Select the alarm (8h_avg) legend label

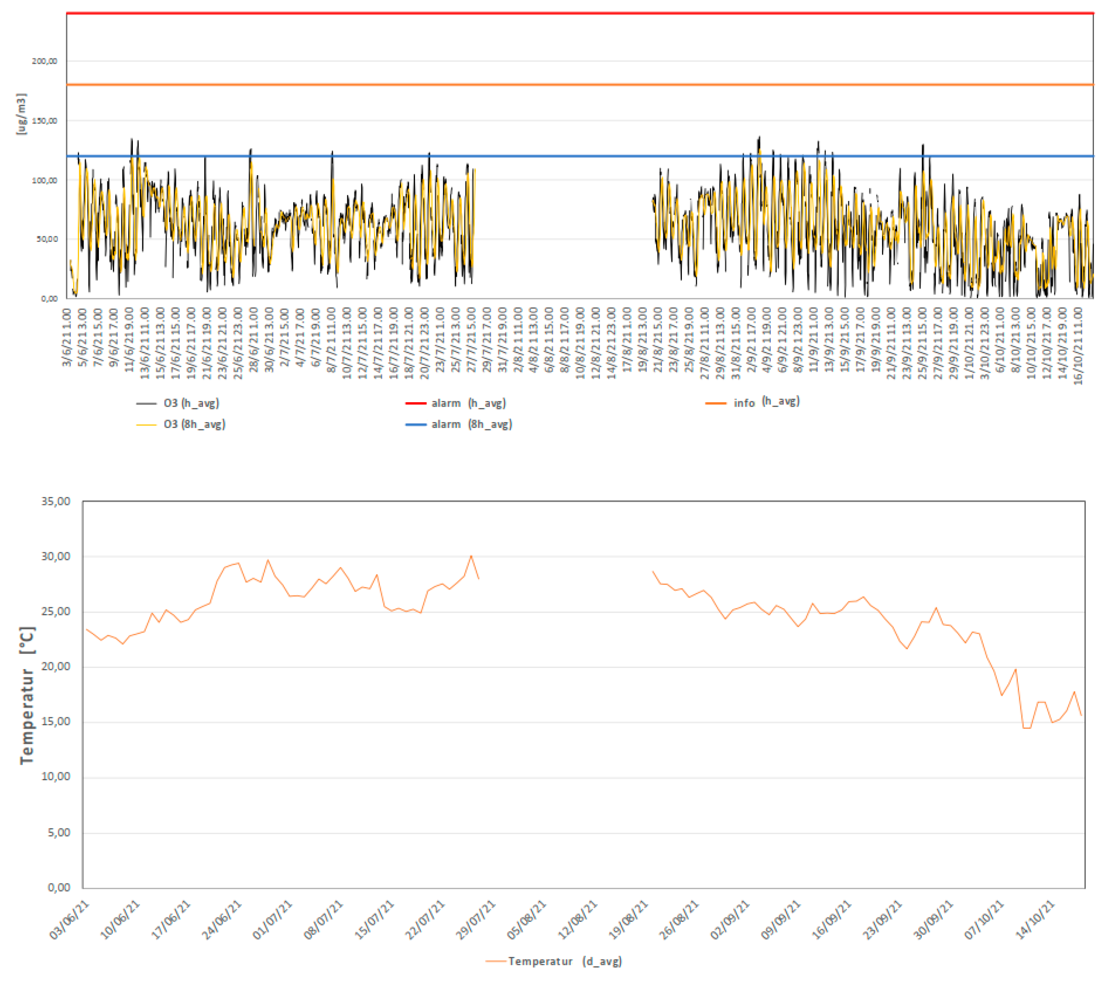pyautogui.click(x=472, y=424)
